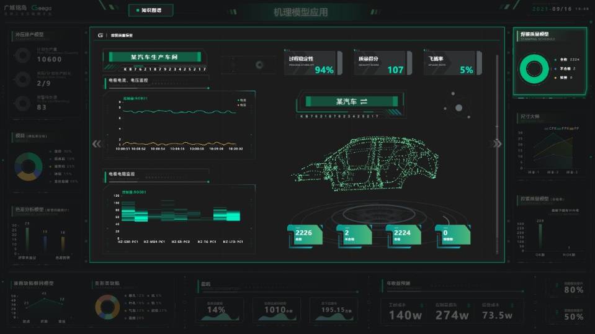Click the circular loading indicator beside workshop title
This screenshot has height=334, width=595.
259,65
